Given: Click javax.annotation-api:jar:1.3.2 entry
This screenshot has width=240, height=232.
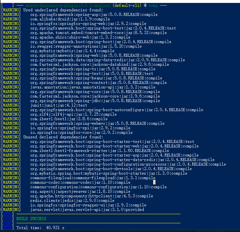Looking at the screenshot, I should 93,87.
